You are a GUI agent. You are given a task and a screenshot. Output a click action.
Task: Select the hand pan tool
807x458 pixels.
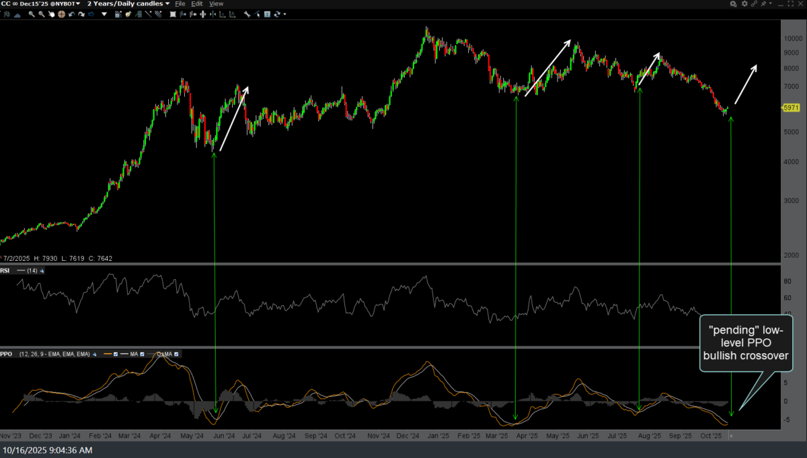50,14
